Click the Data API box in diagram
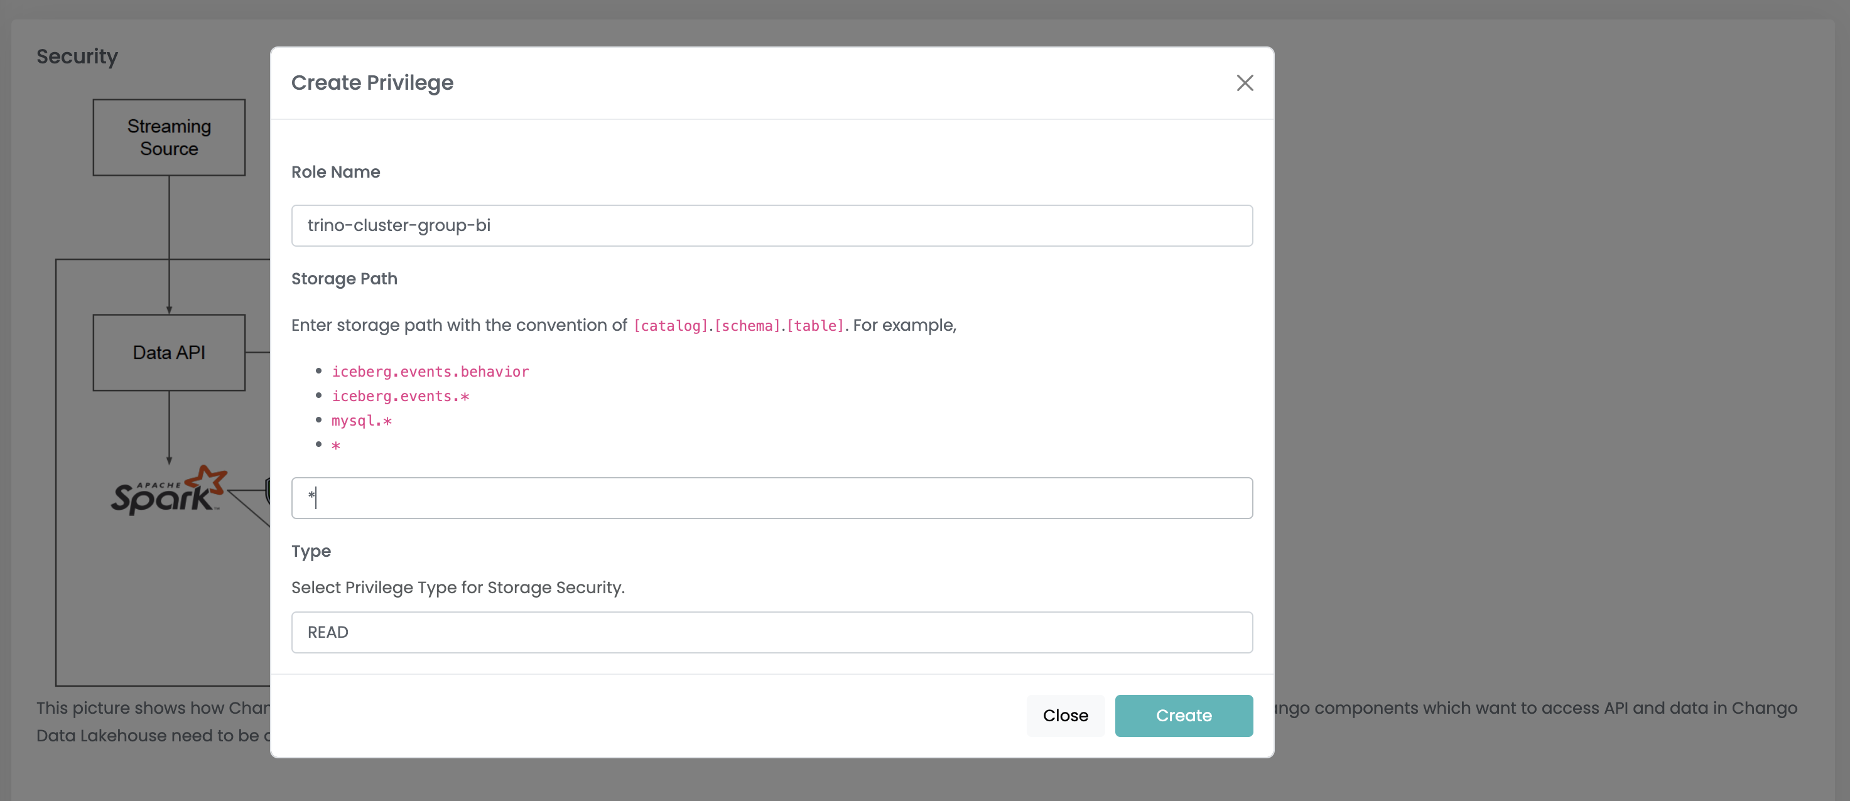The height and width of the screenshot is (801, 1850). [x=169, y=352]
